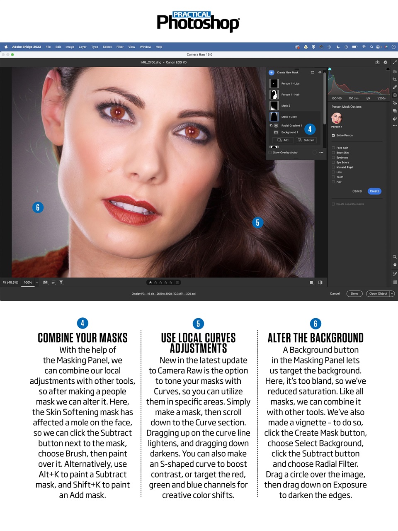Click the Create button in Person Mask Options
398x531 pixels.
374,191
